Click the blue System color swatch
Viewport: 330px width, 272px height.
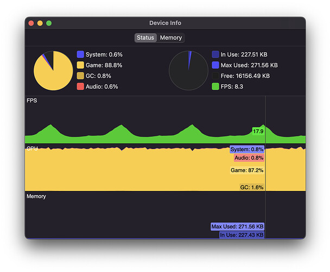tap(80, 54)
